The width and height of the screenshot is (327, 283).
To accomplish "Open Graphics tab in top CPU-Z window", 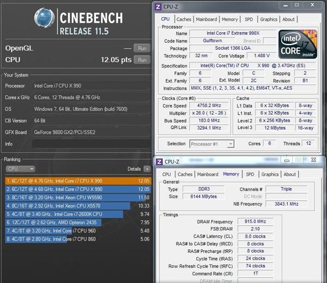I will pos(269,20).
